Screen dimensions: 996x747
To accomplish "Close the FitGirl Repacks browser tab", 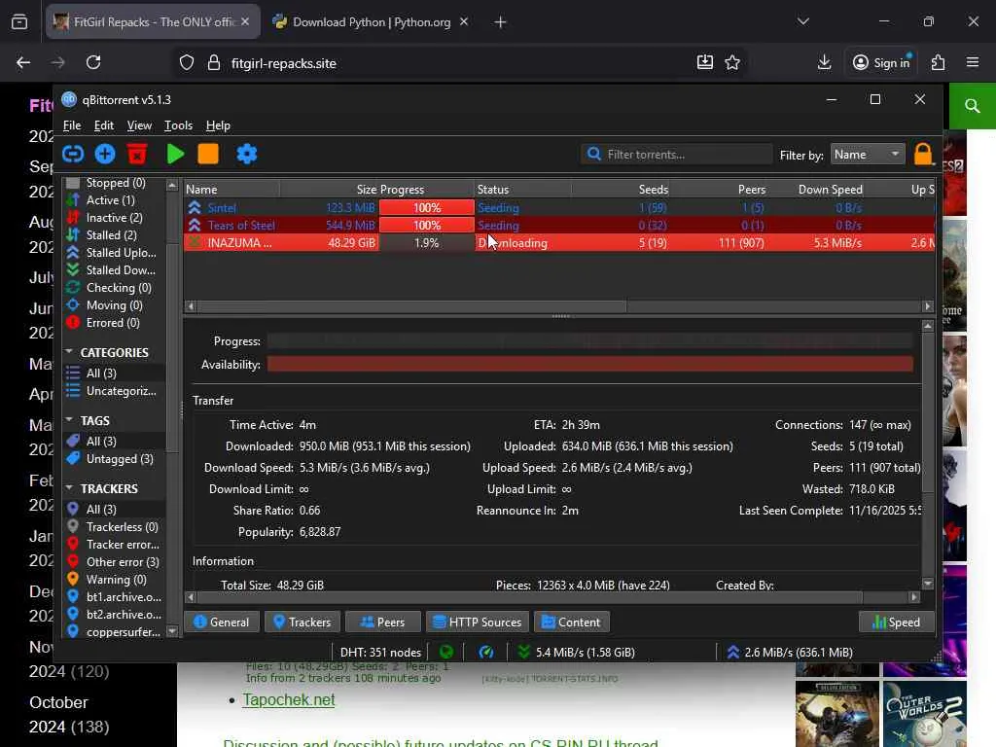I will click(245, 21).
